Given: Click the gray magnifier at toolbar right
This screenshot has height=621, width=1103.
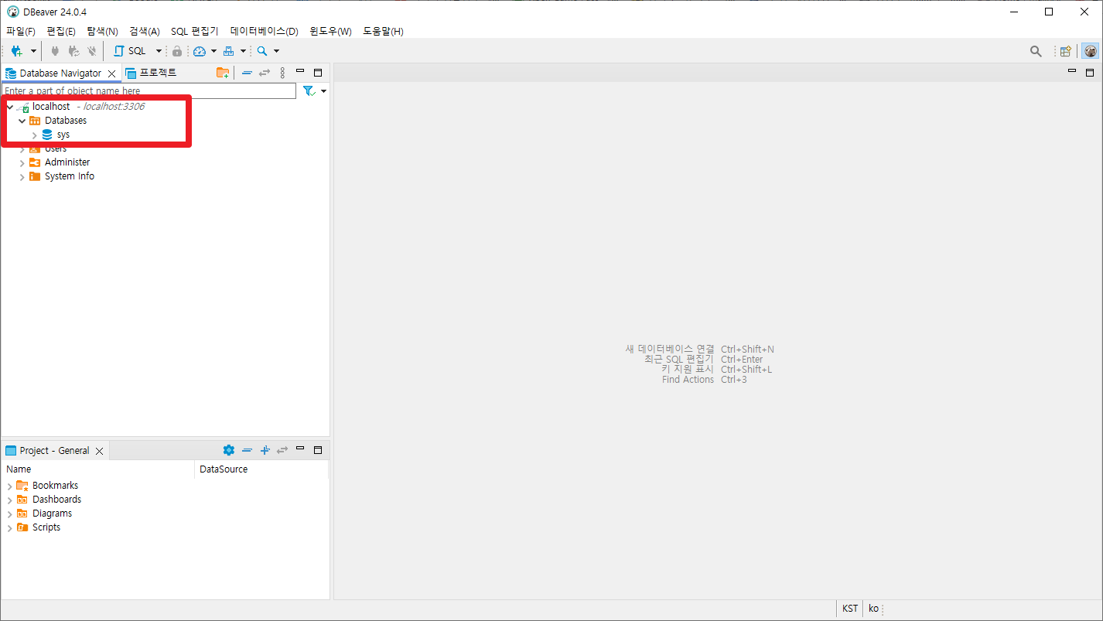Looking at the screenshot, I should click(x=1036, y=51).
